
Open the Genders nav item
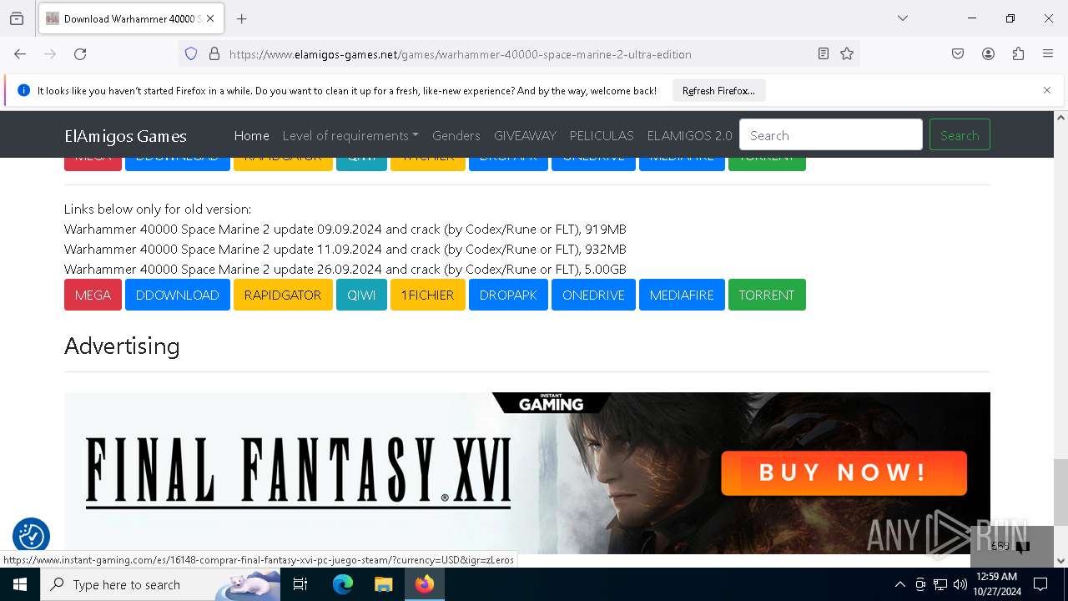(x=456, y=135)
